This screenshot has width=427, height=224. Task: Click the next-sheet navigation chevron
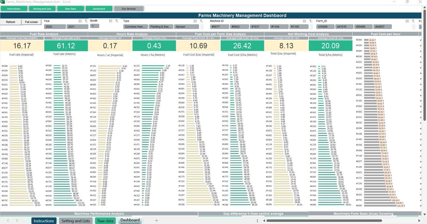[x=17, y=220]
